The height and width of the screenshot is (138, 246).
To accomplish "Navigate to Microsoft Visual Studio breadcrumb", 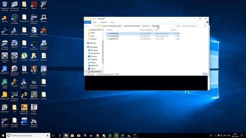I will tap(132, 26).
